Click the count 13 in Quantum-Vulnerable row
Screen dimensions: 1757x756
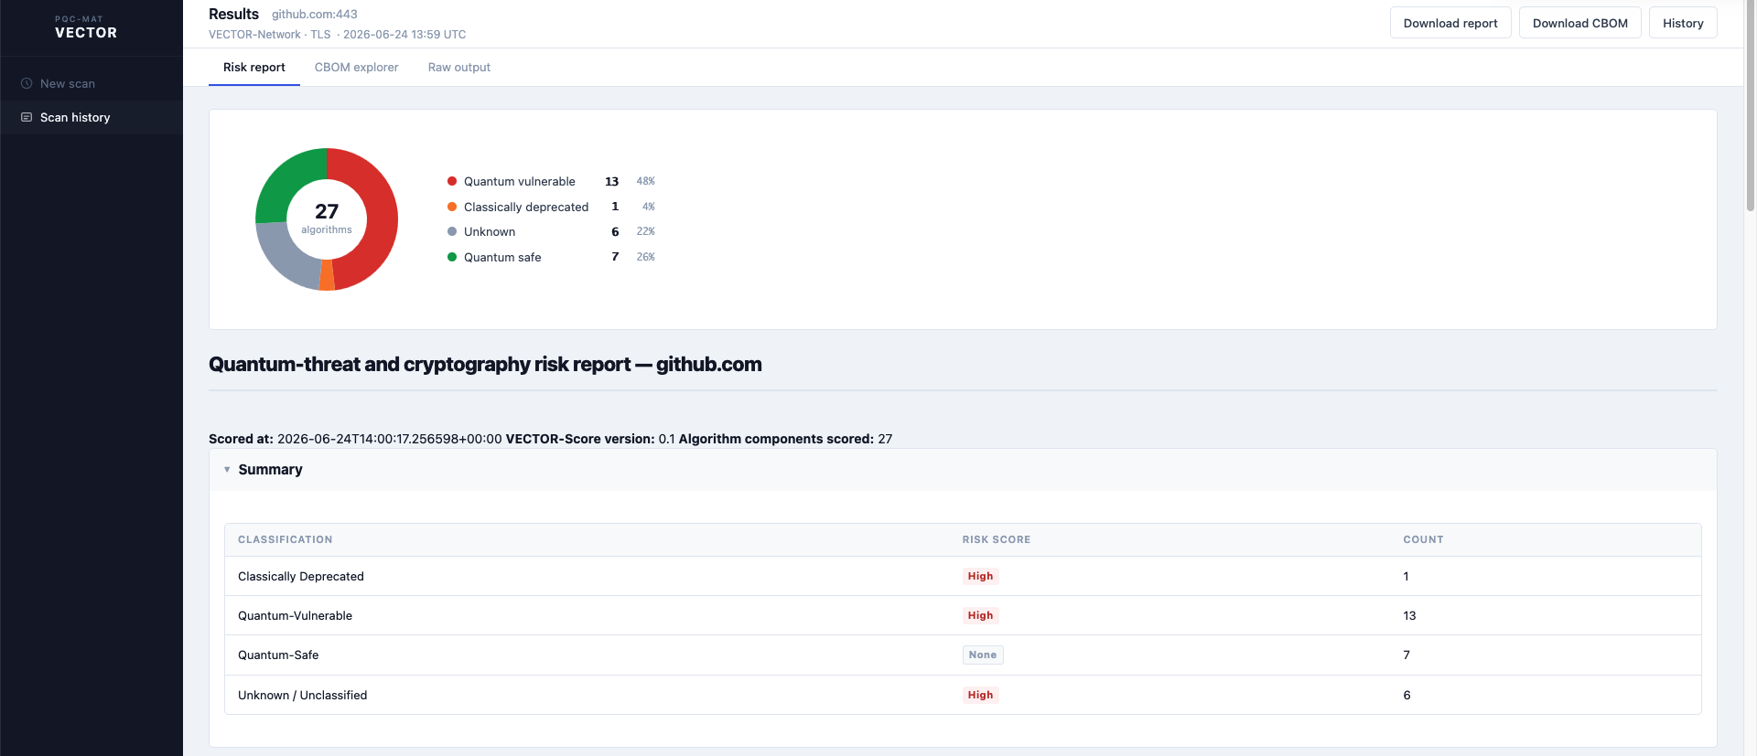[x=1409, y=615]
